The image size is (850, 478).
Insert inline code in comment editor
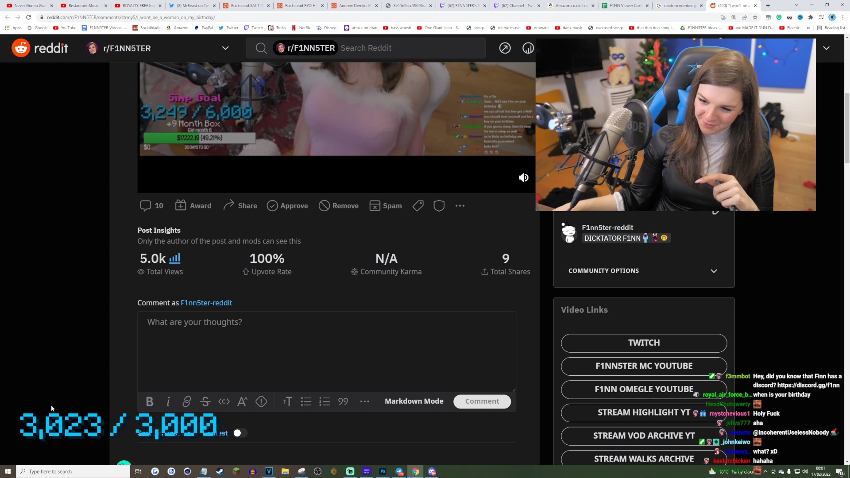(x=224, y=401)
